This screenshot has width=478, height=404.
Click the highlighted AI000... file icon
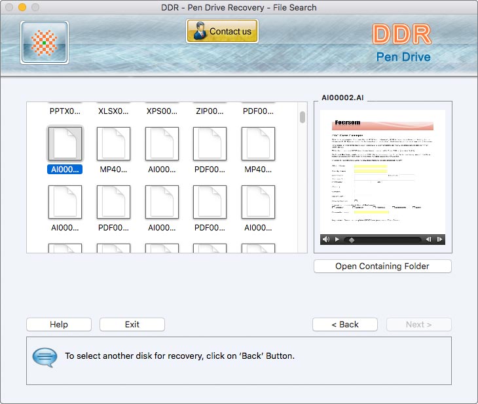(65, 143)
